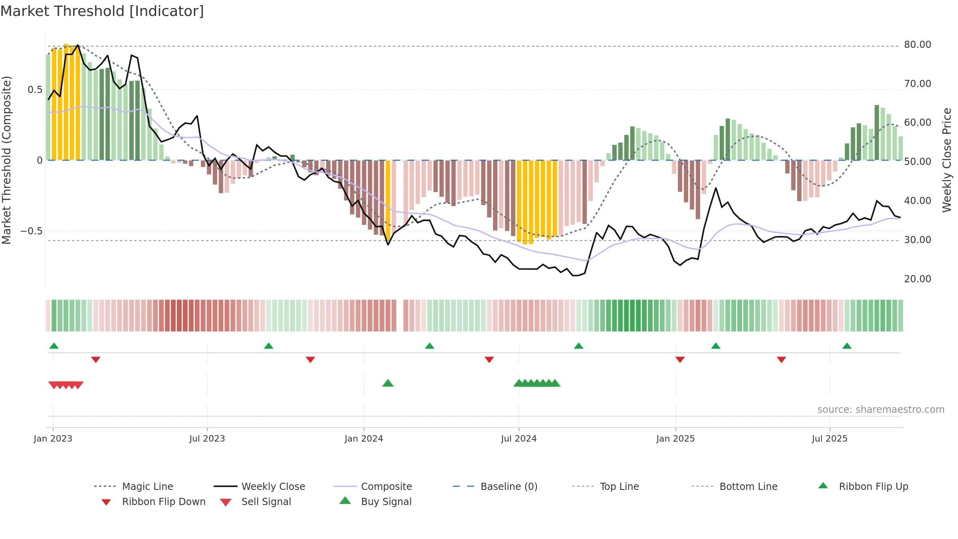
Task: Click the red flip-down triangle just after January 2025
Action: [x=680, y=360]
